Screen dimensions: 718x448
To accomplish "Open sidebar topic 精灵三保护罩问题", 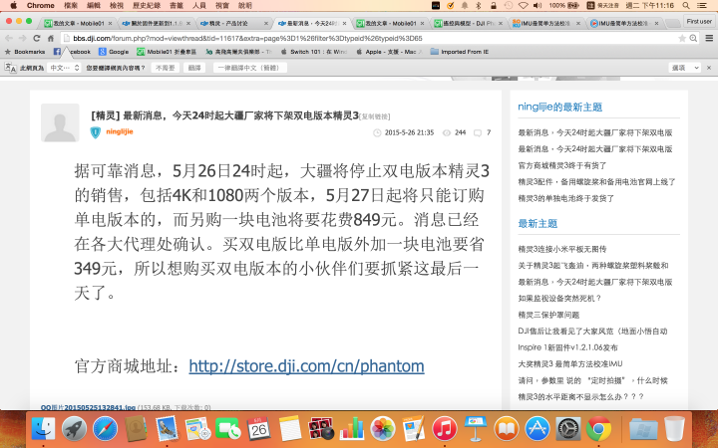I will (x=548, y=315).
